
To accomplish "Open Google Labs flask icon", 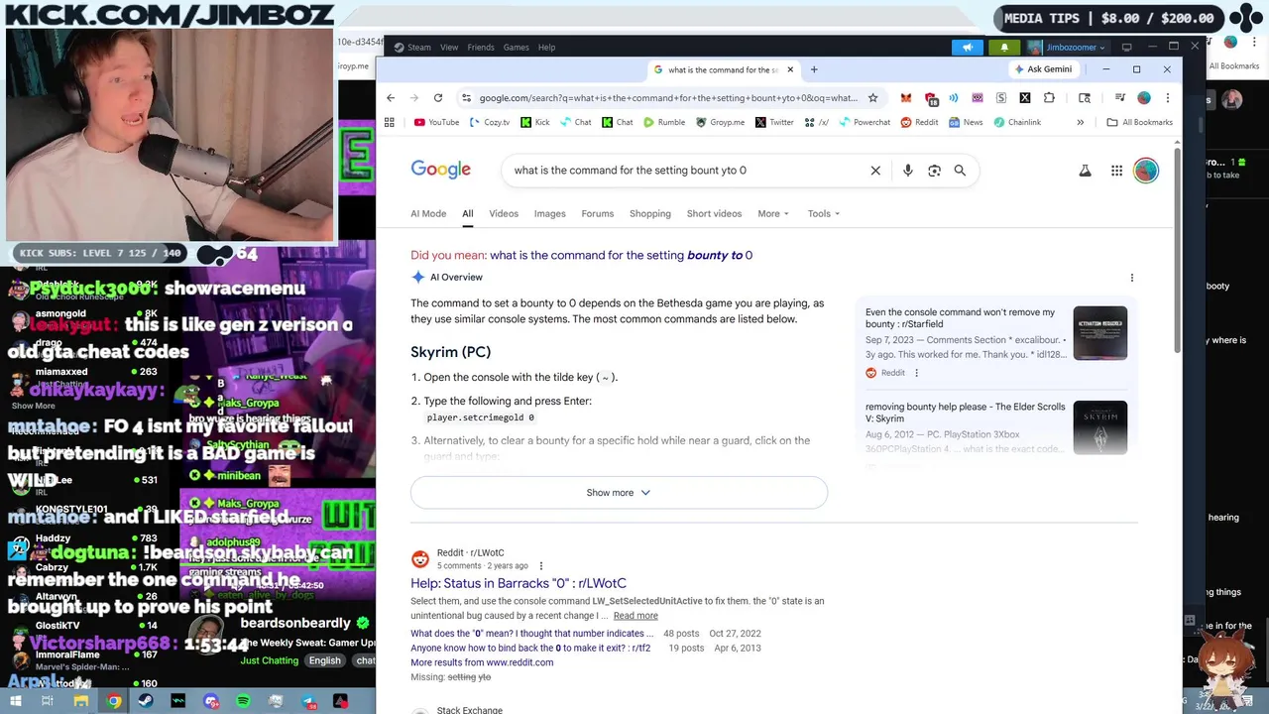I will point(1085,171).
